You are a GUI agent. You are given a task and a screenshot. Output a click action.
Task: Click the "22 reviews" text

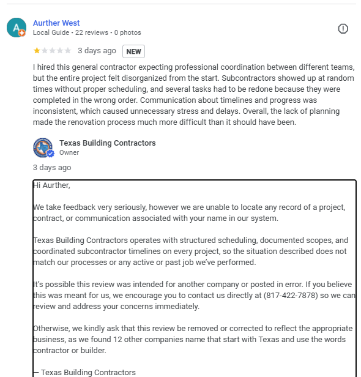(92, 32)
